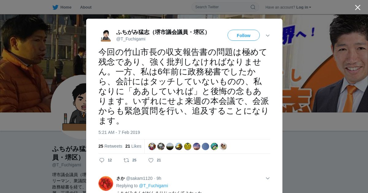Follow the @T_Fuchigami account

[x=243, y=36]
